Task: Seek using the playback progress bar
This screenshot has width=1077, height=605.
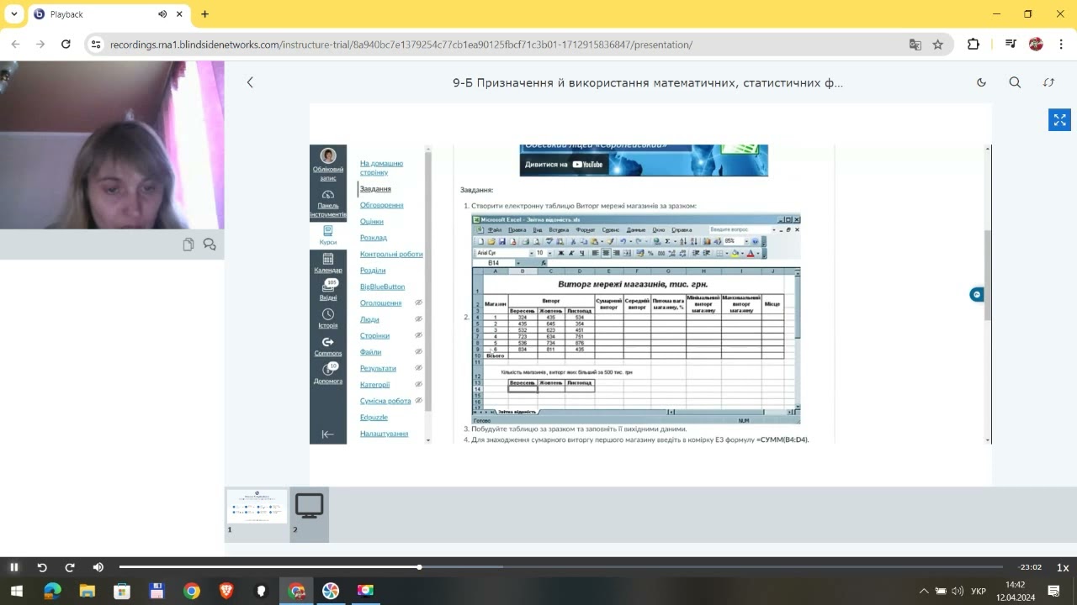Action: point(561,567)
